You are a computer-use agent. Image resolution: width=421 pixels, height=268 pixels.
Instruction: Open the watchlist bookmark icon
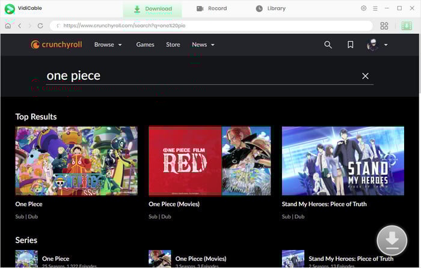tap(351, 44)
